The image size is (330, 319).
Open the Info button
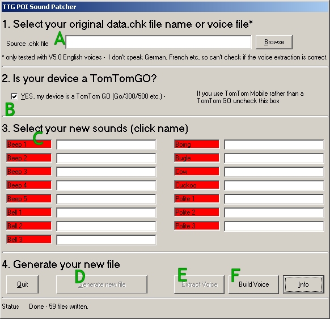(303, 284)
